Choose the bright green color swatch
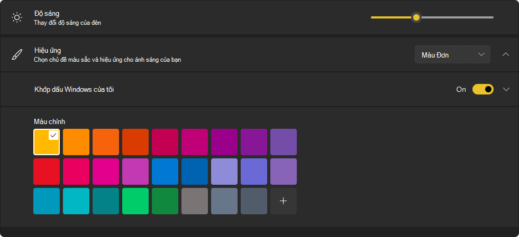Viewport: 519px width, 237px height. pyautogui.click(x=135, y=201)
